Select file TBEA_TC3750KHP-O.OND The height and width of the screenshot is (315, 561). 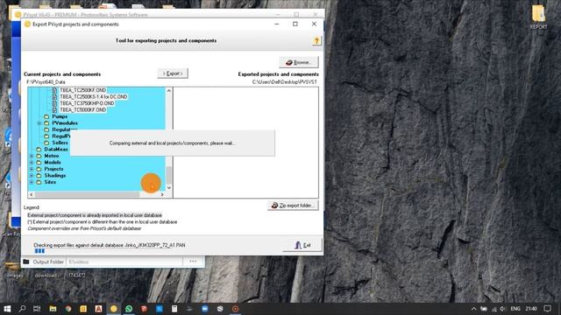(x=87, y=103)
